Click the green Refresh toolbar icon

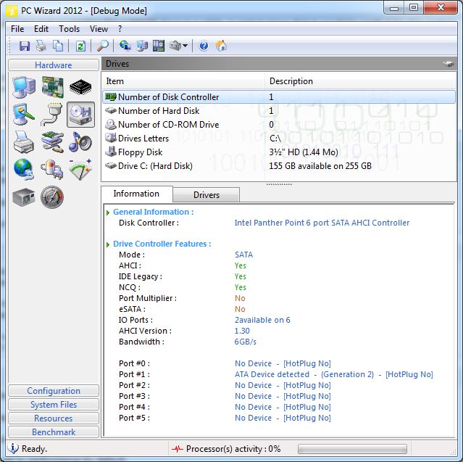point(80,46)
